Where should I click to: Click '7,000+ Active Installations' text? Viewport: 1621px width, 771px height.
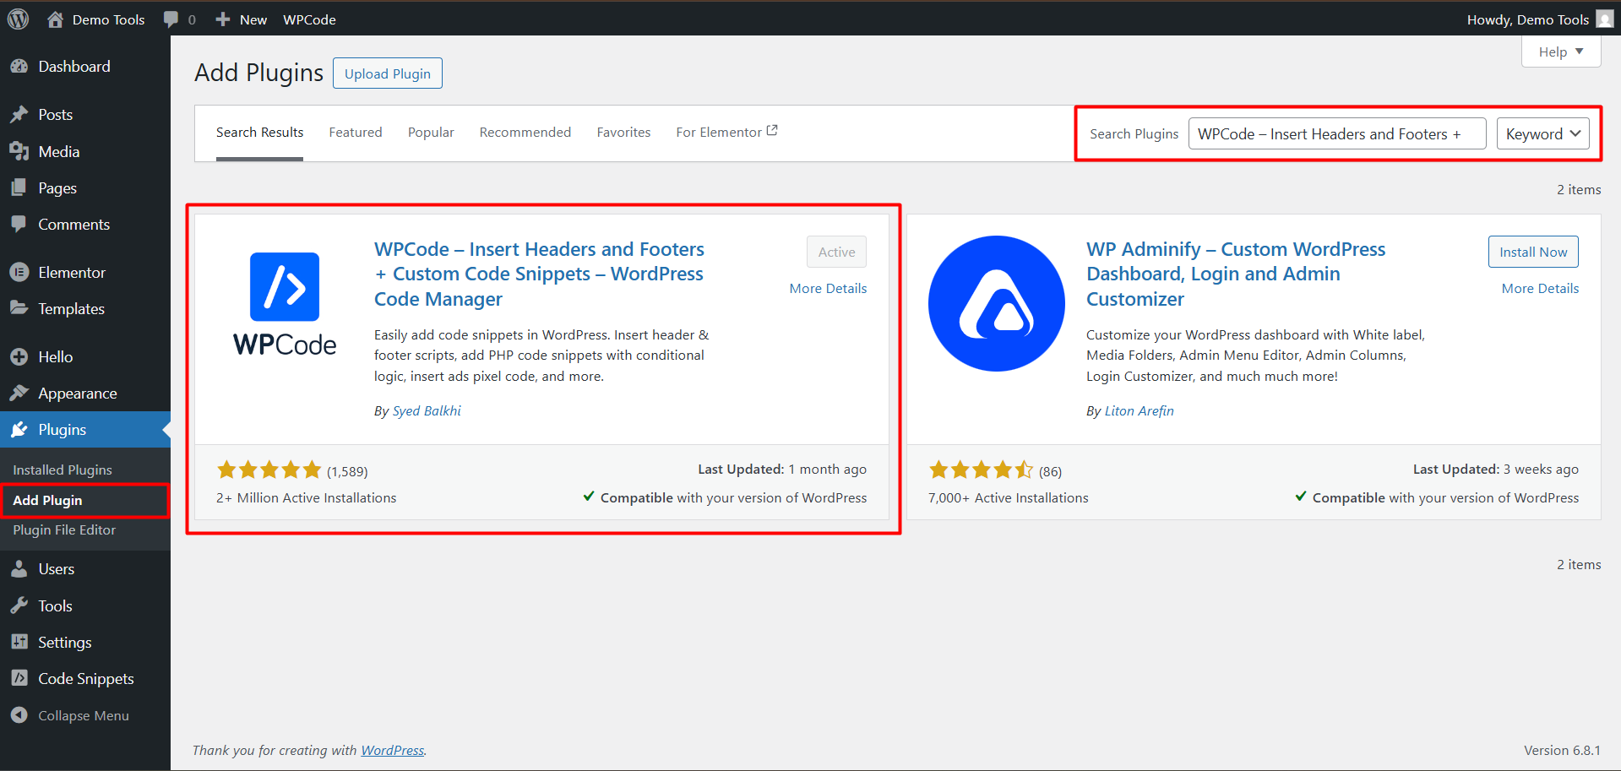[1008, 497]
